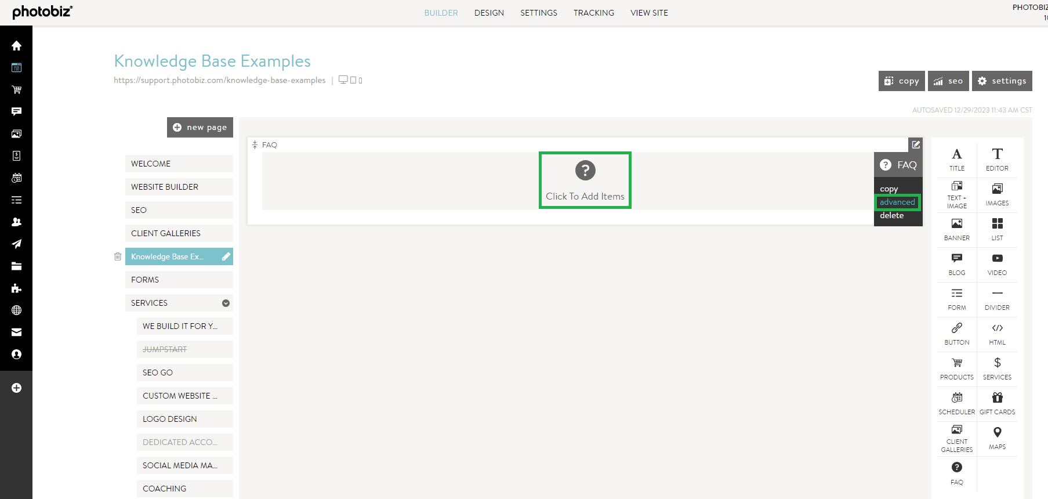Select the Client Galleries page
1048x499 pixels.
click(x=179, y=233)
